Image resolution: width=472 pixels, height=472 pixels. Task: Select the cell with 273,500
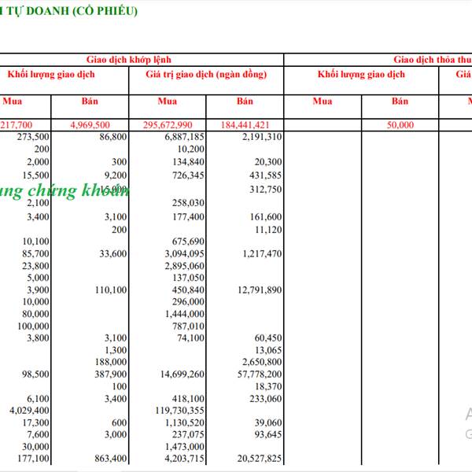pos(33,137)
